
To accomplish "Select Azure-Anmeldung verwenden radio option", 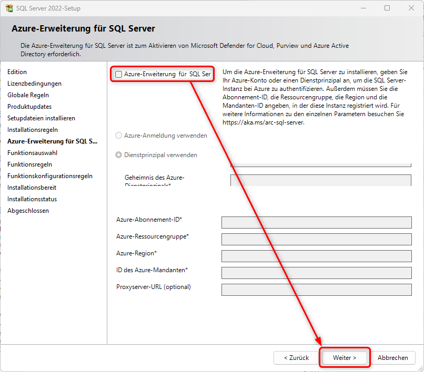I will [119, 136].
